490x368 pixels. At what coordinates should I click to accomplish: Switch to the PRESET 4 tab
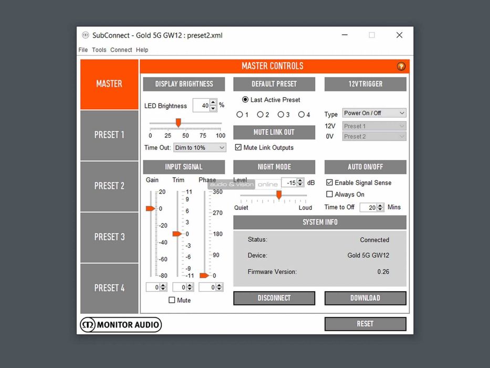[x=109, y=288]
